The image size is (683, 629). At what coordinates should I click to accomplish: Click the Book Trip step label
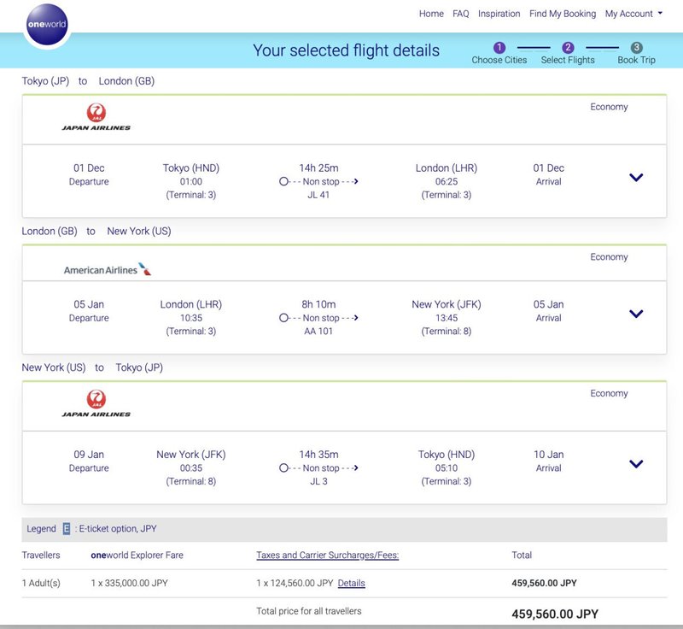636,60
